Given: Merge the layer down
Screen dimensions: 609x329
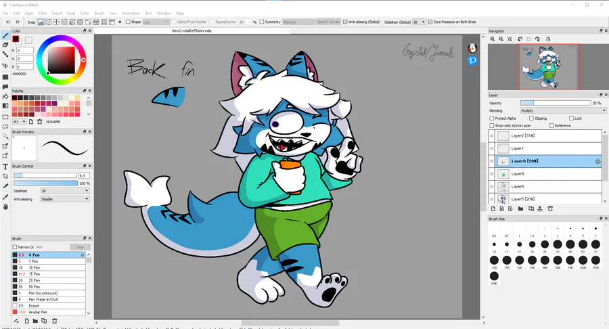Looking at the screenshot, I should click(540, 209).
